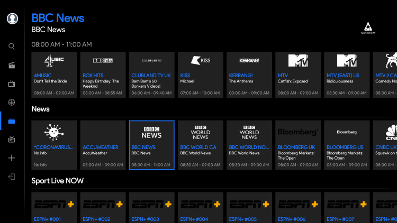Open the BOX HITS channel link
This screenshot has height=223, width=397.
(x=93, y=76)
